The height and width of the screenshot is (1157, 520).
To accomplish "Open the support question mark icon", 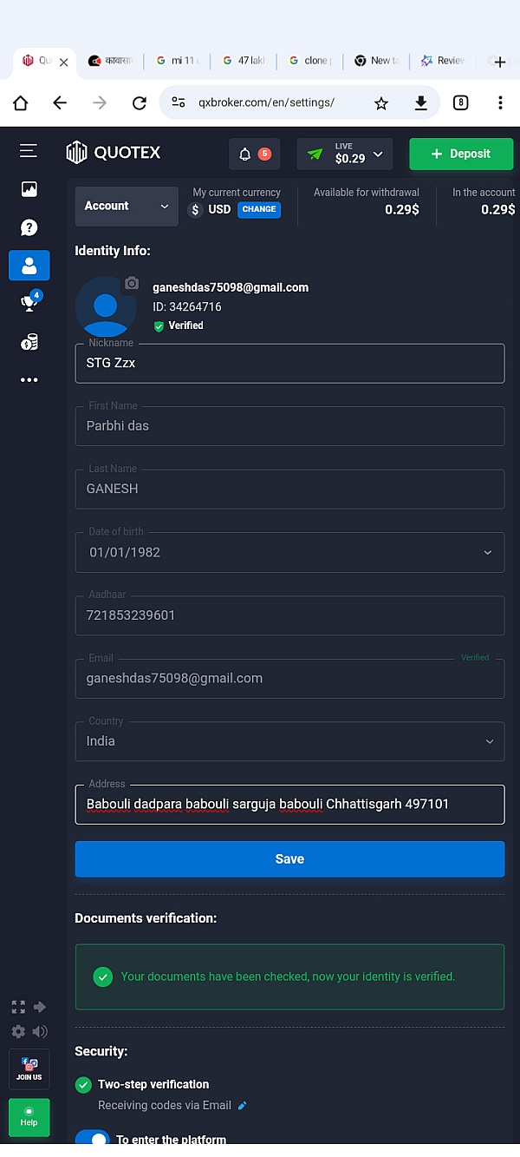I will [29, 227].
